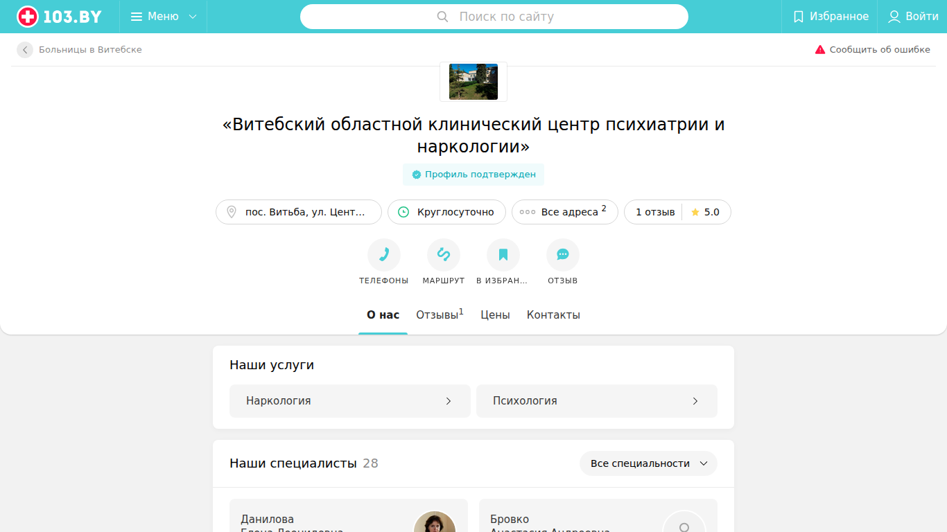The width and height of the screenshot is (947, 532).
Task: Click the Поиск по сайту search field
Action: pyautogui.click(x=494, y=17)
